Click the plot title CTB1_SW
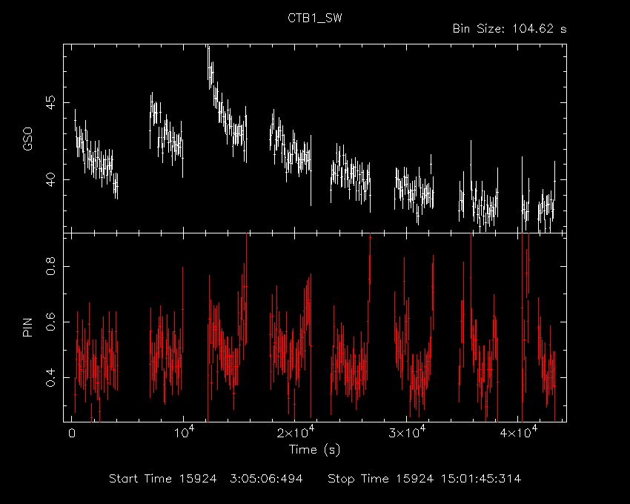Viewport: 630px width, 504px height. coord(314,19)
